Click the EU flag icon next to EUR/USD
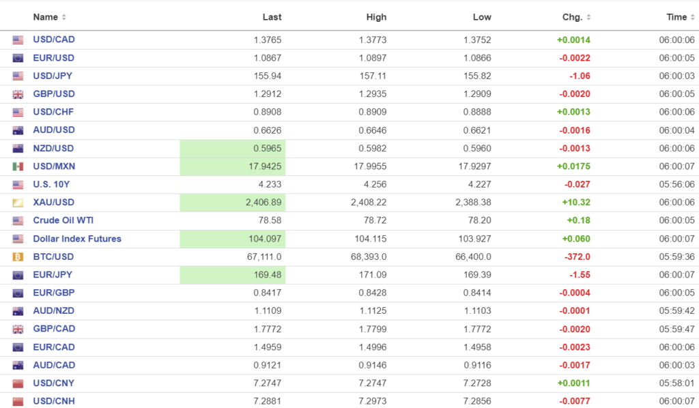Image resolution: width=699 pixels, height=408 pixels. click(18, 58)
